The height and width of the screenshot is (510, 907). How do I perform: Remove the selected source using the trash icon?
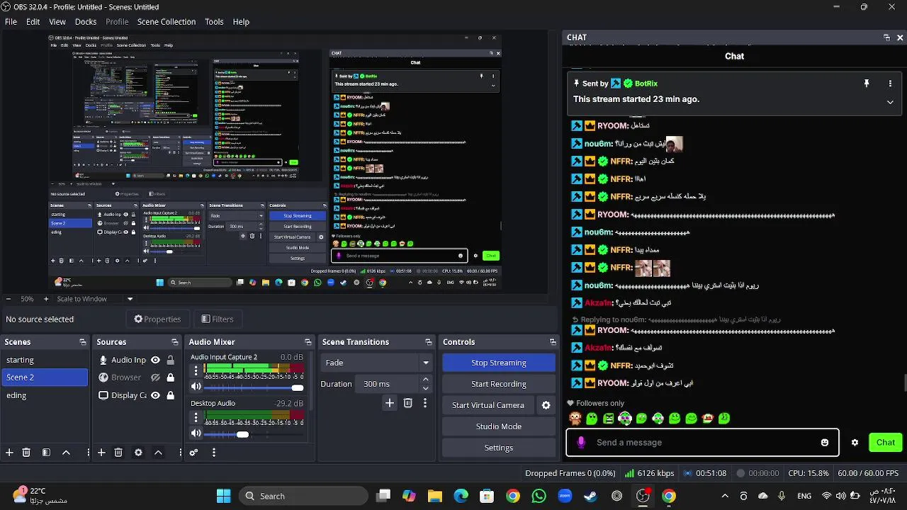coord(118,453)
